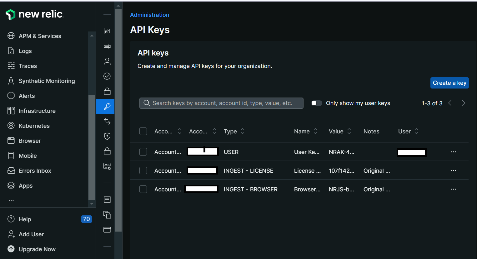Click the Errors Inbox tray icon
The image size is (477, 259).
pyautogui.click(x=11, y=170)
